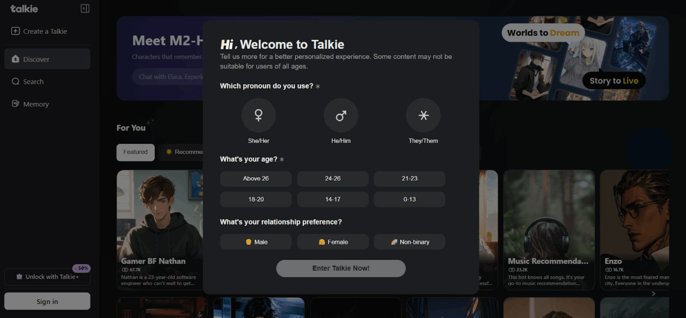Click the -50% discount badge

(81, 268)
